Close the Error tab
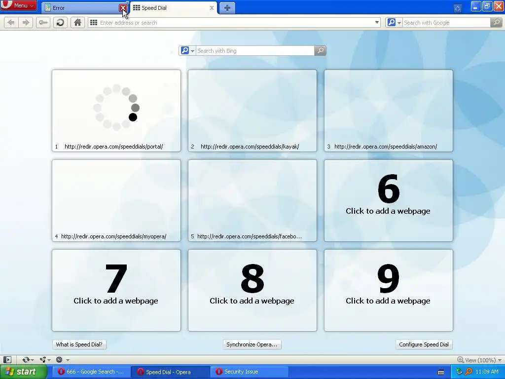Image resolution: width=505 pixels, height=379 pixels. 123,8
